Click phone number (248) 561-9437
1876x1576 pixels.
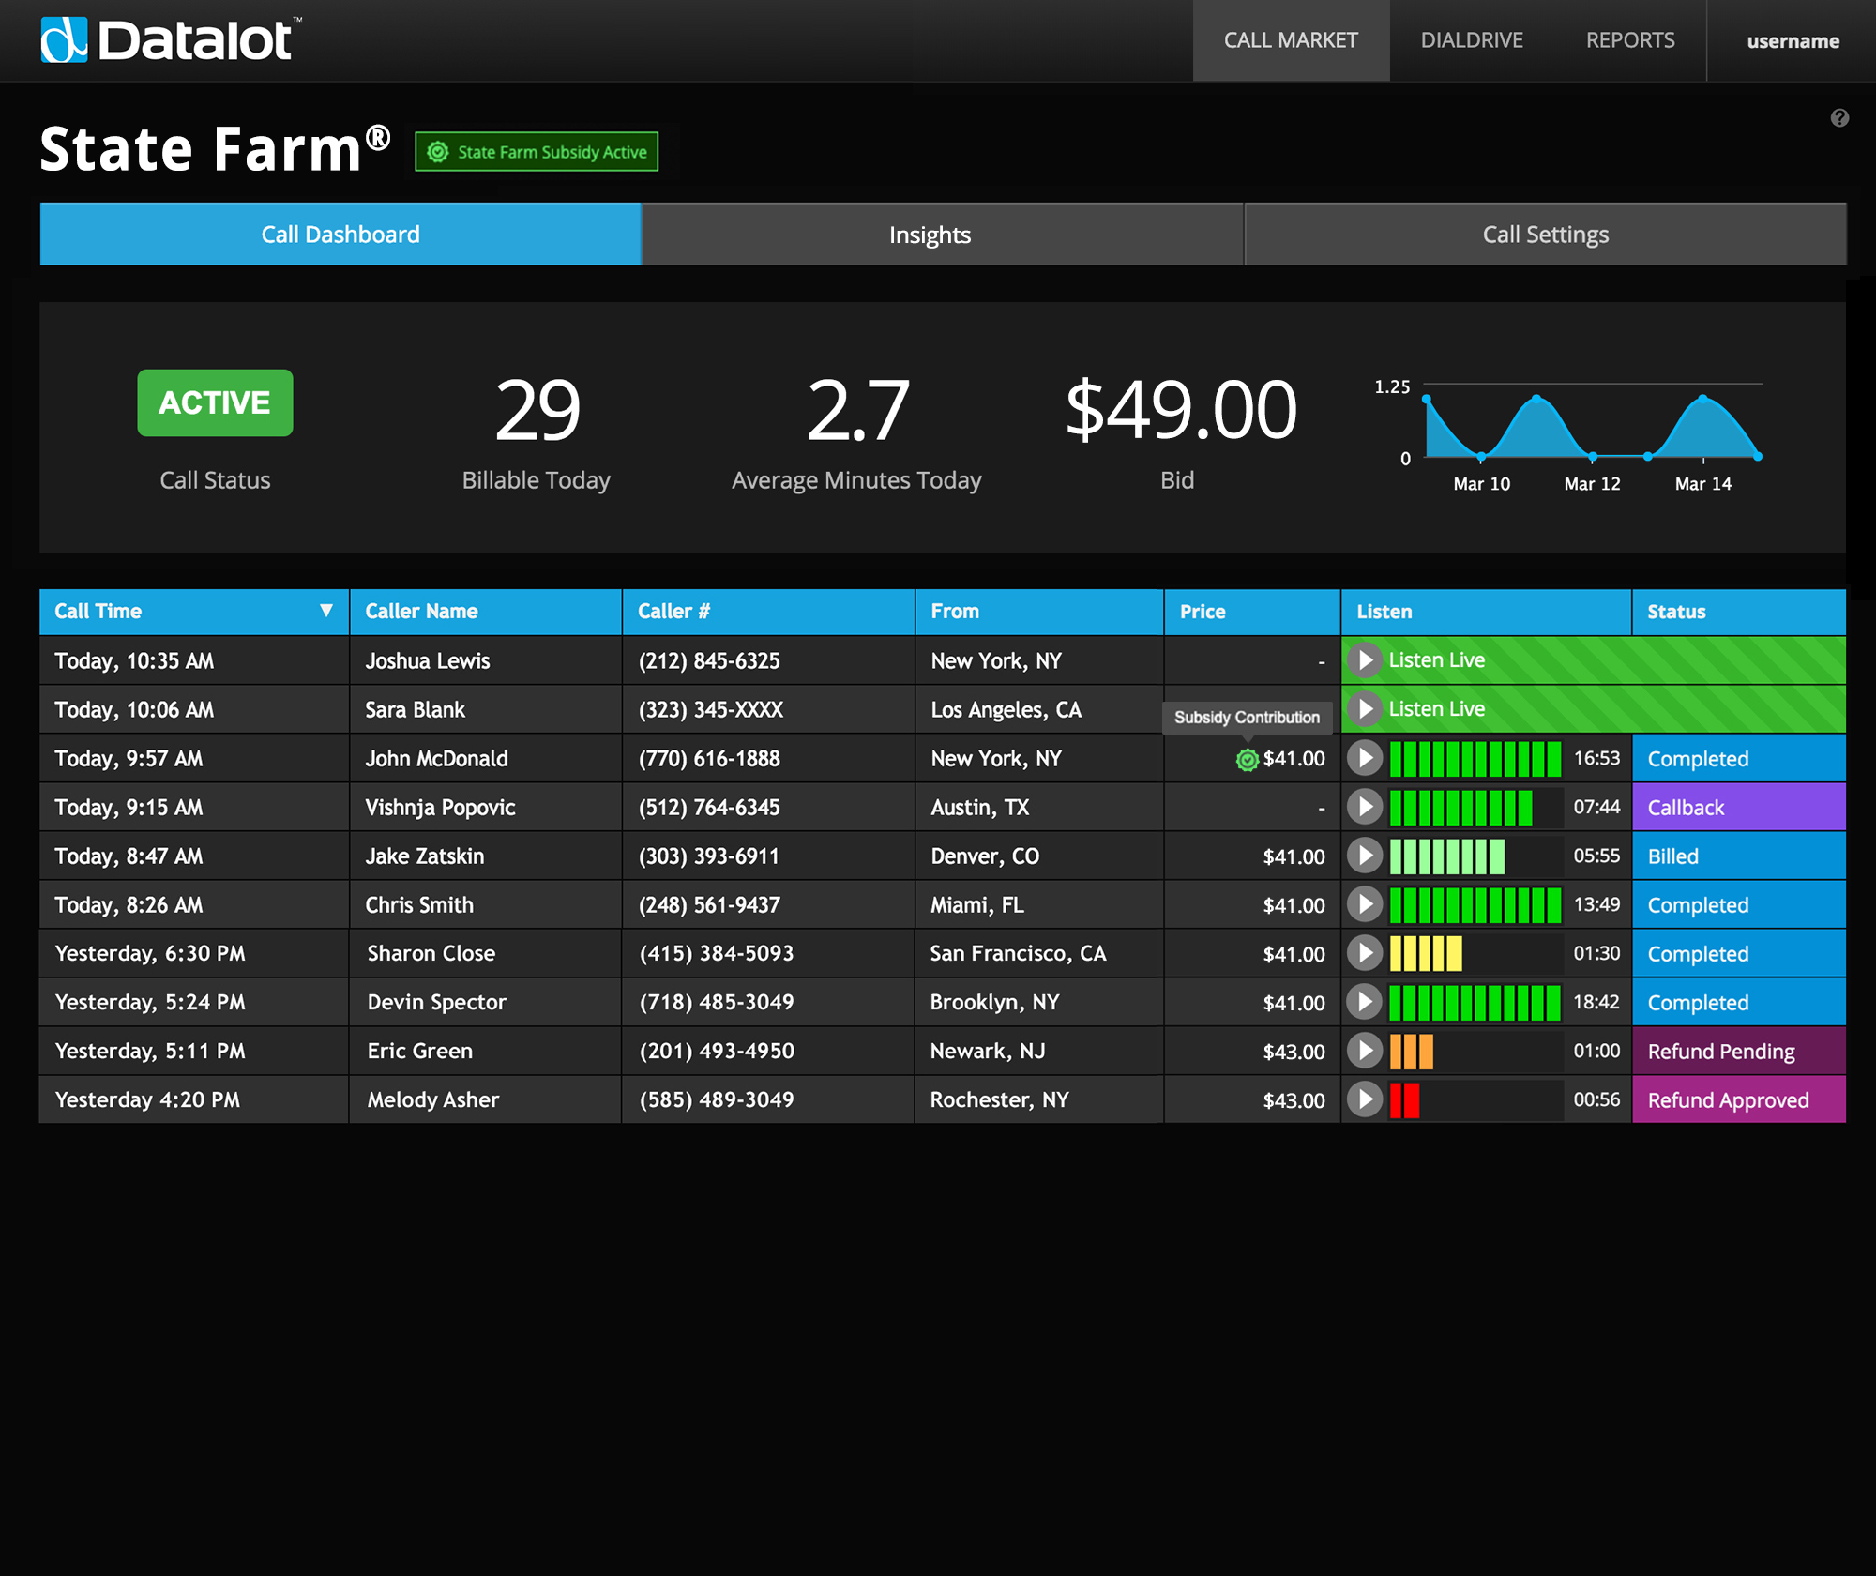pos(709,904)
